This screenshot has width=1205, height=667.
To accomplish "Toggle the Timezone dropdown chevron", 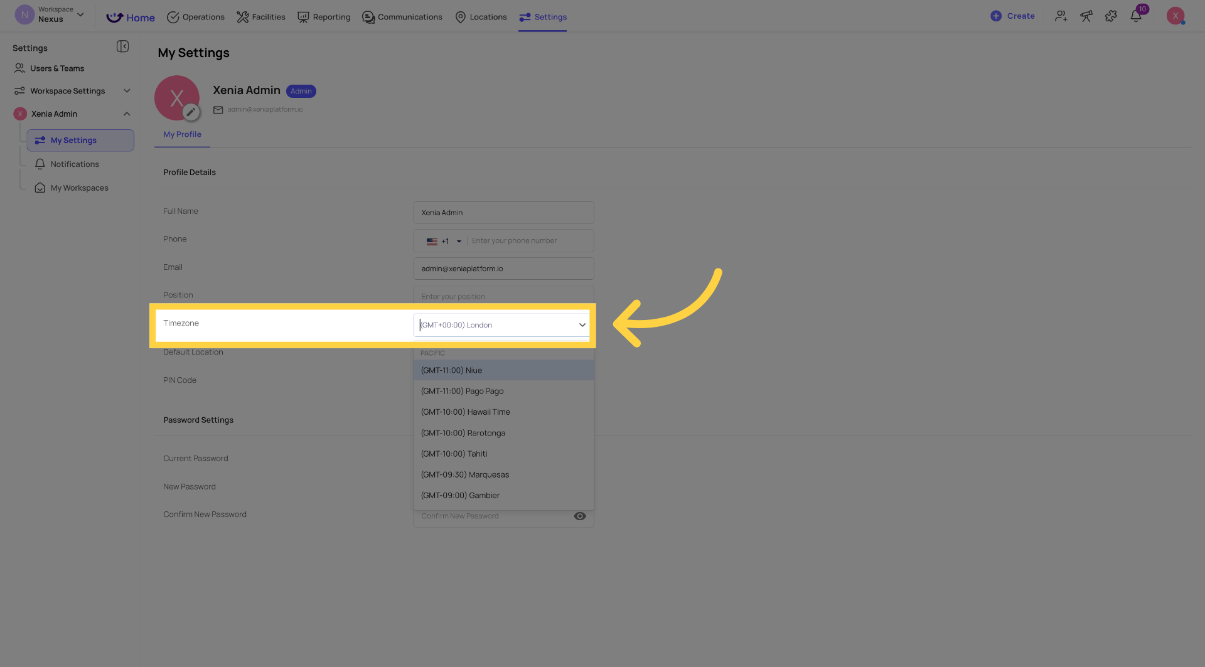I will (582, 325).
